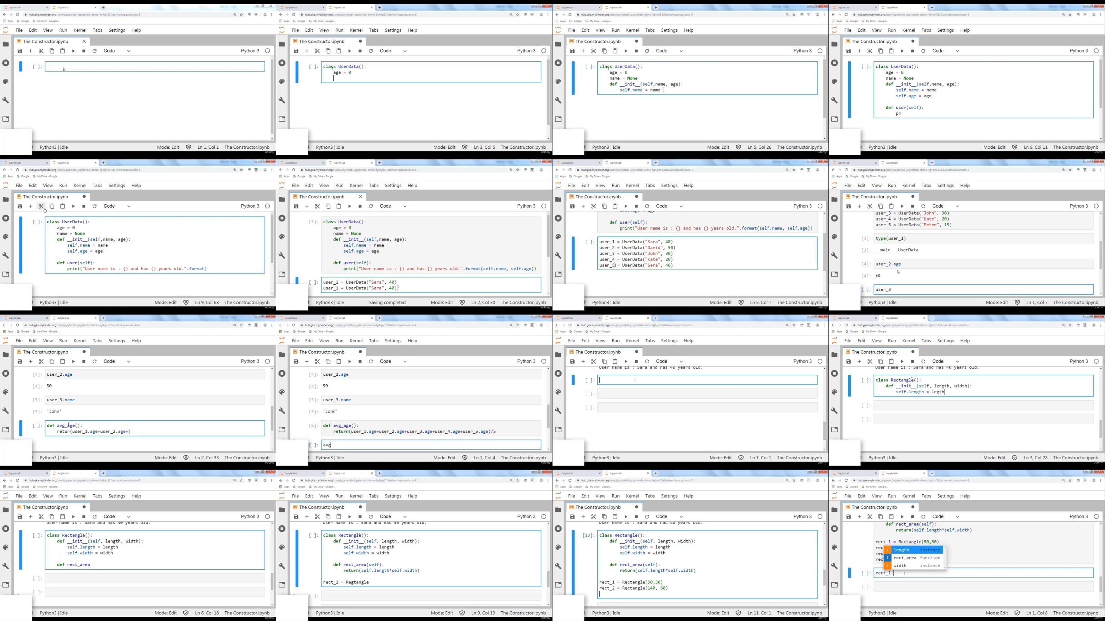
Task: Interrupt kernel icon in Ln 9, Col 11 frame
Action: click(912, 51)
